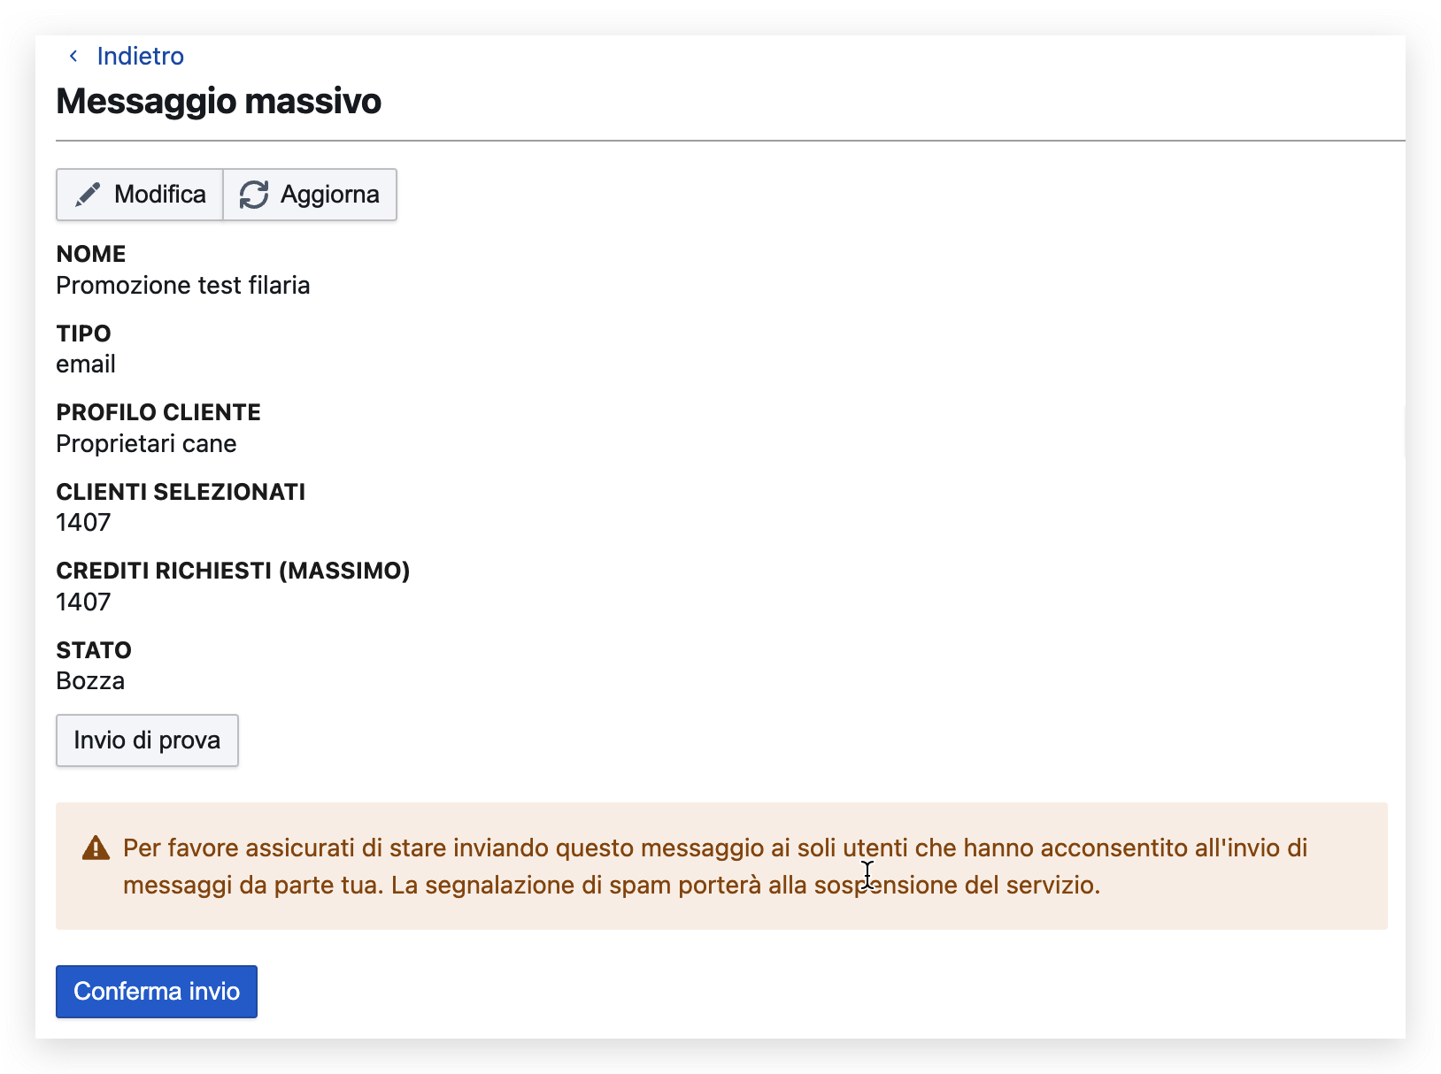Select the Proprietari cane profile value
Image resolution: width=1441 pixels, height=1074 pixels.
coord(146,444)
